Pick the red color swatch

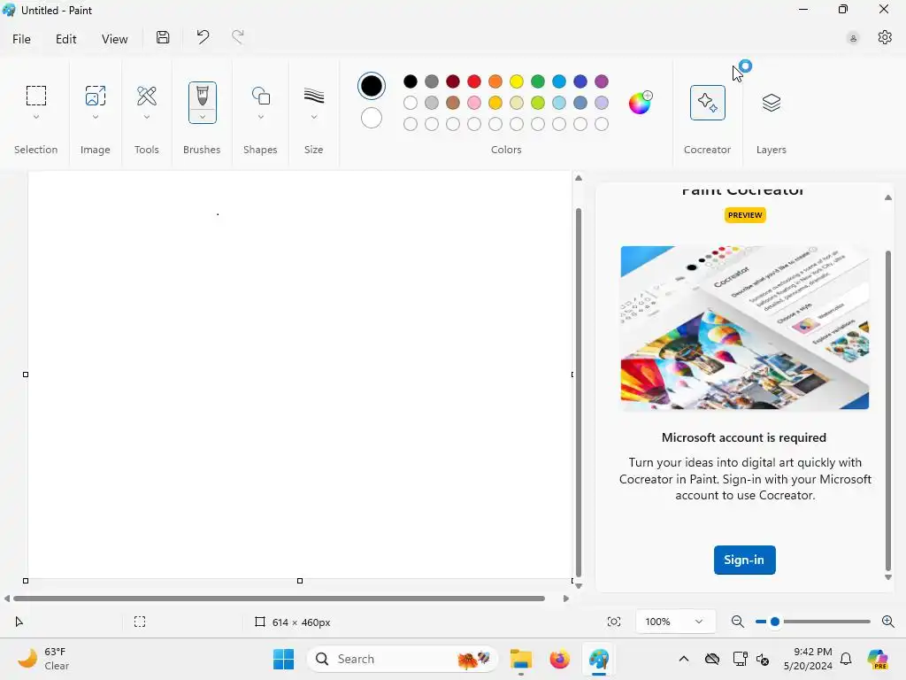click(x=474, y=81)
